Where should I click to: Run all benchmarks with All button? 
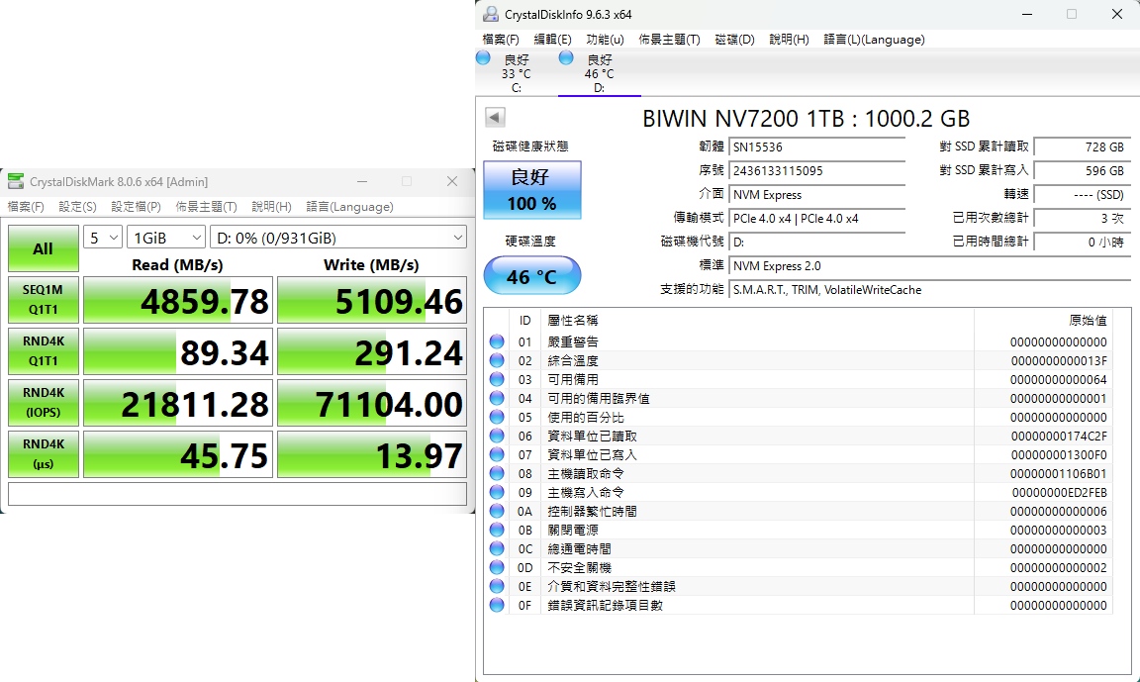(x=44, y=248)
